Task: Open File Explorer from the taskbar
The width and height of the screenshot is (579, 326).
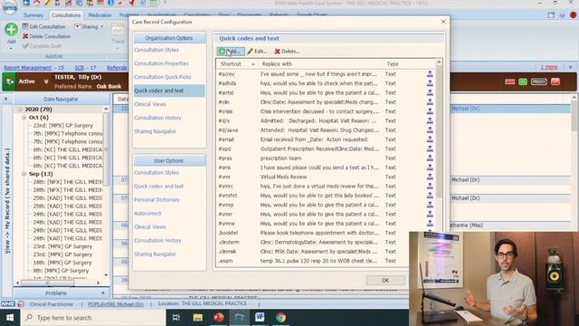Action: pyautogui.click(x=197, y=318)
